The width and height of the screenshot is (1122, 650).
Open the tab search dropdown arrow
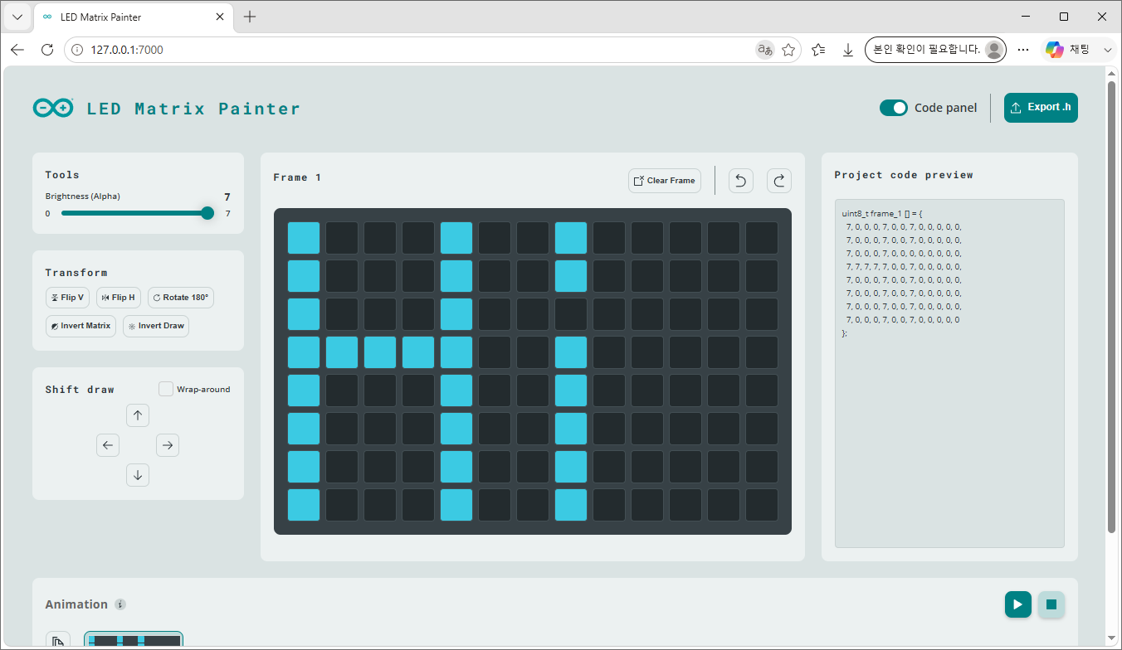pos(17,17)
